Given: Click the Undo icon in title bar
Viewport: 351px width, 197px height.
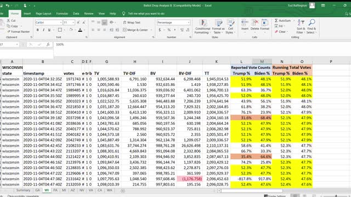Looking at the screenshot, I should pos(7,5).
